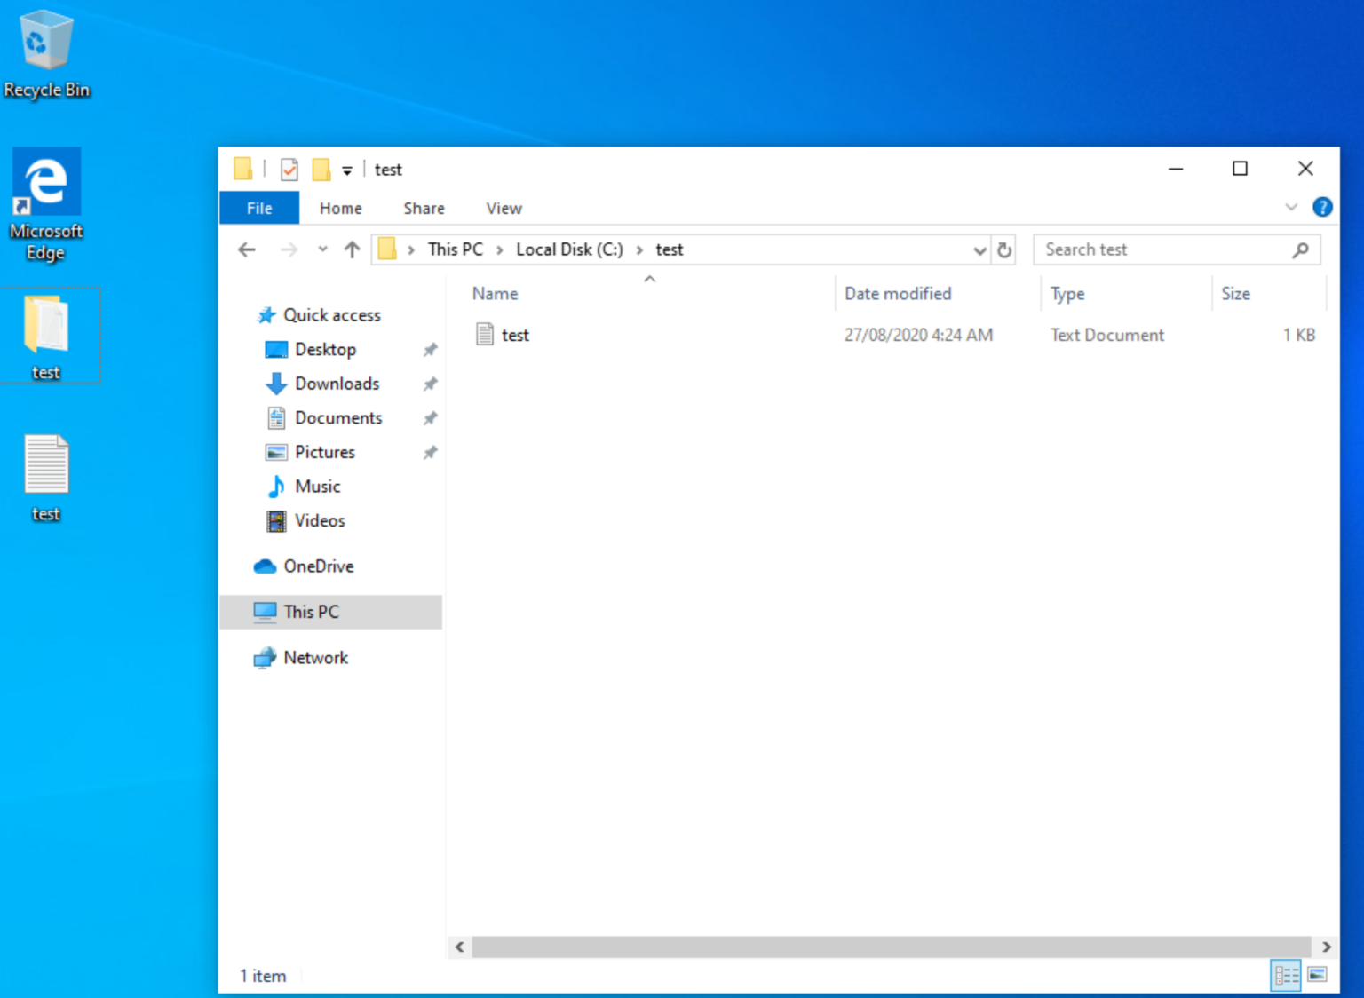Open the Customize Quick Access Toolbar dropdown
This screenshot has height=998, width=1364.
click(347, 169)
